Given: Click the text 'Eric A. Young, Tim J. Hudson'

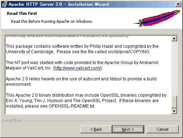Looking at the screenshot, I should point(34,101).
